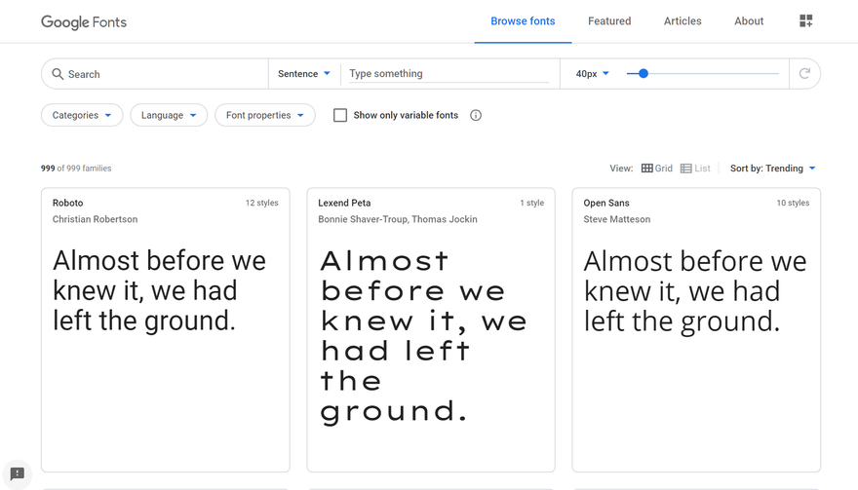Click the Type something preview field

(448, 73)
